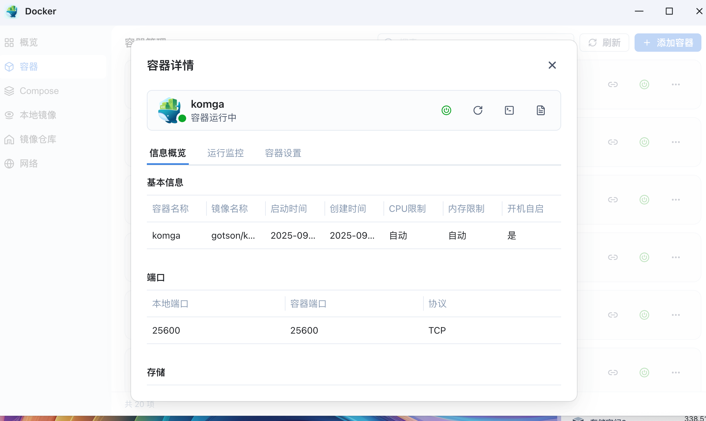Restart the komga container

[478, 110]
